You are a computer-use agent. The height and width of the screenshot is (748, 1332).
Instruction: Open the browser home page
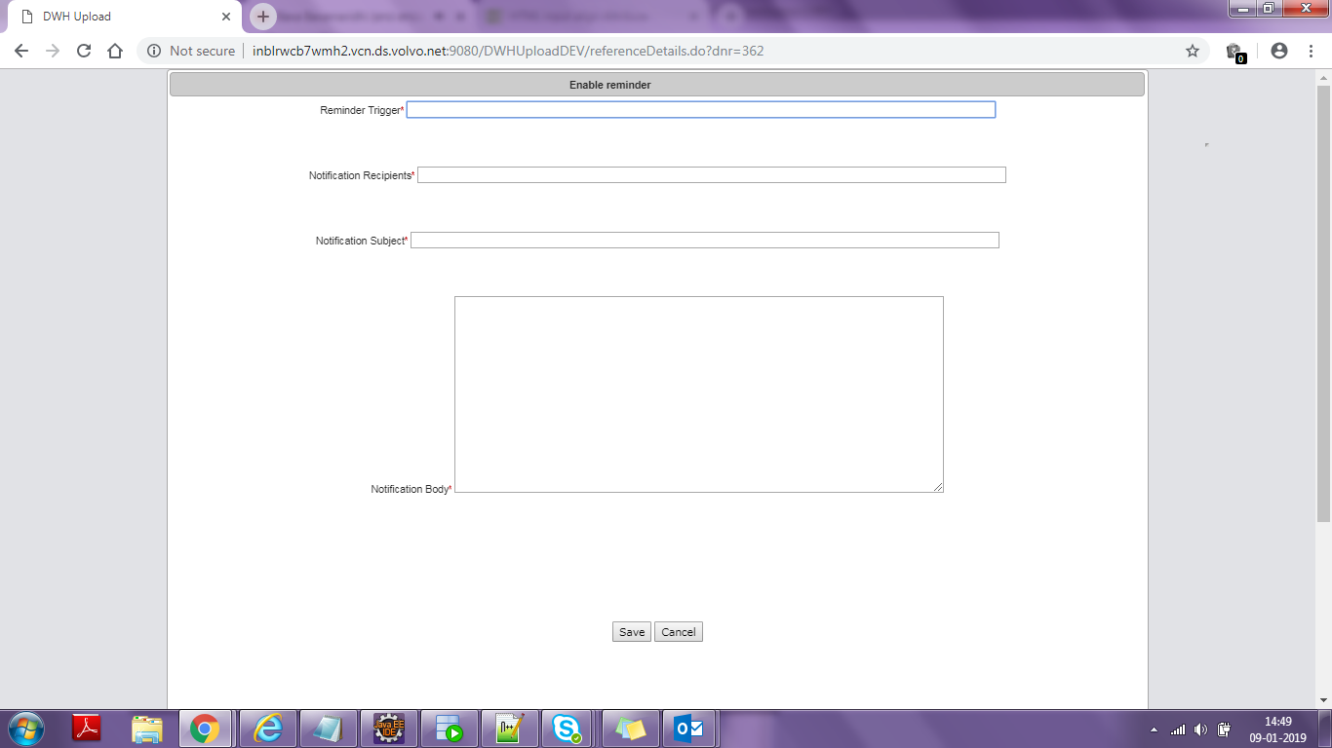coord(115,51)
